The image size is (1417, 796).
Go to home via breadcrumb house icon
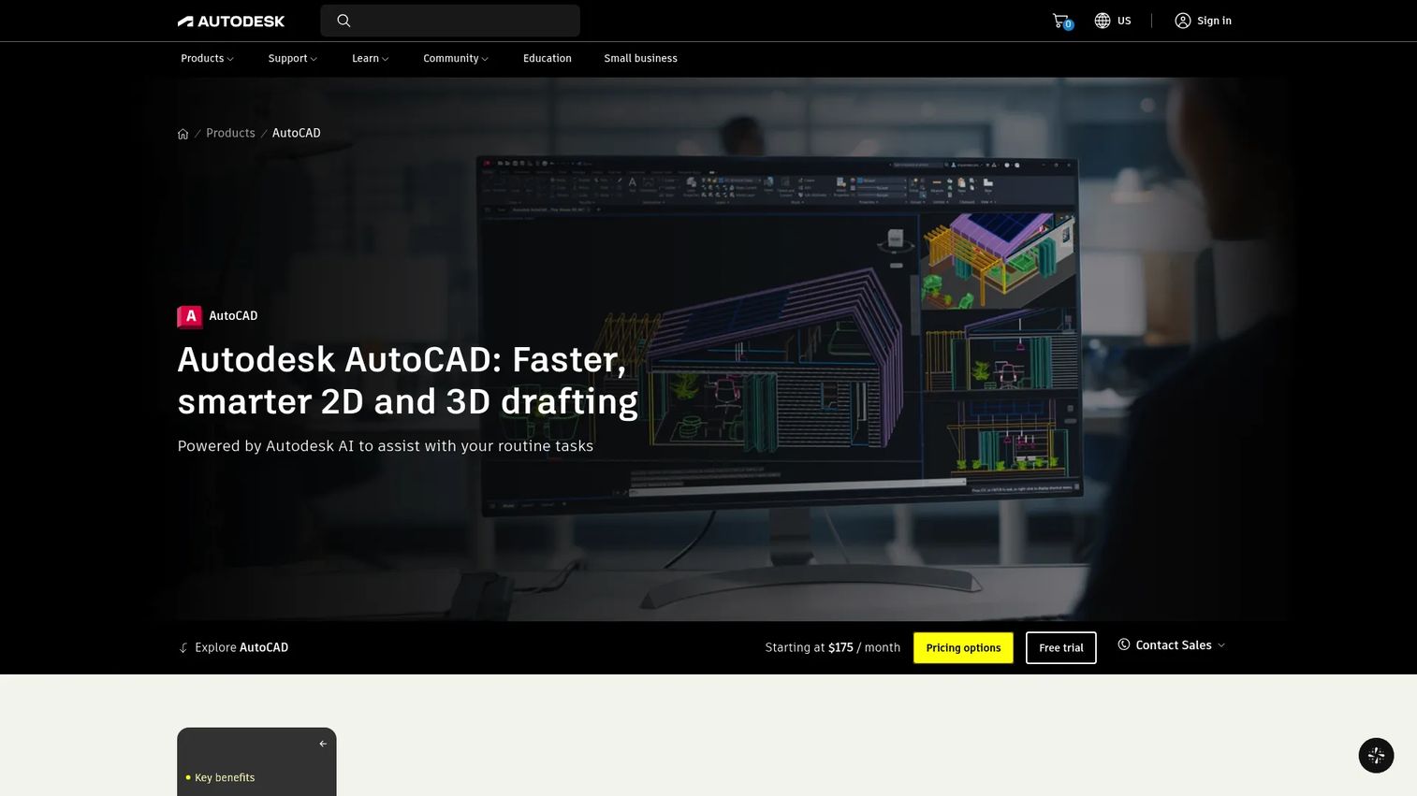click(183, 134)
